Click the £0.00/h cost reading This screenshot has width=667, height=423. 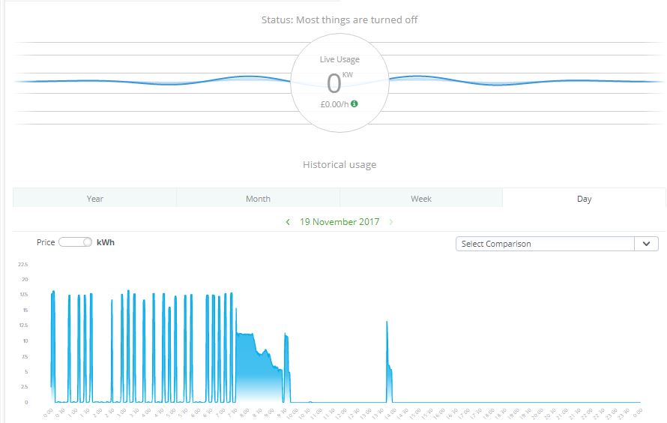point(334,104)
